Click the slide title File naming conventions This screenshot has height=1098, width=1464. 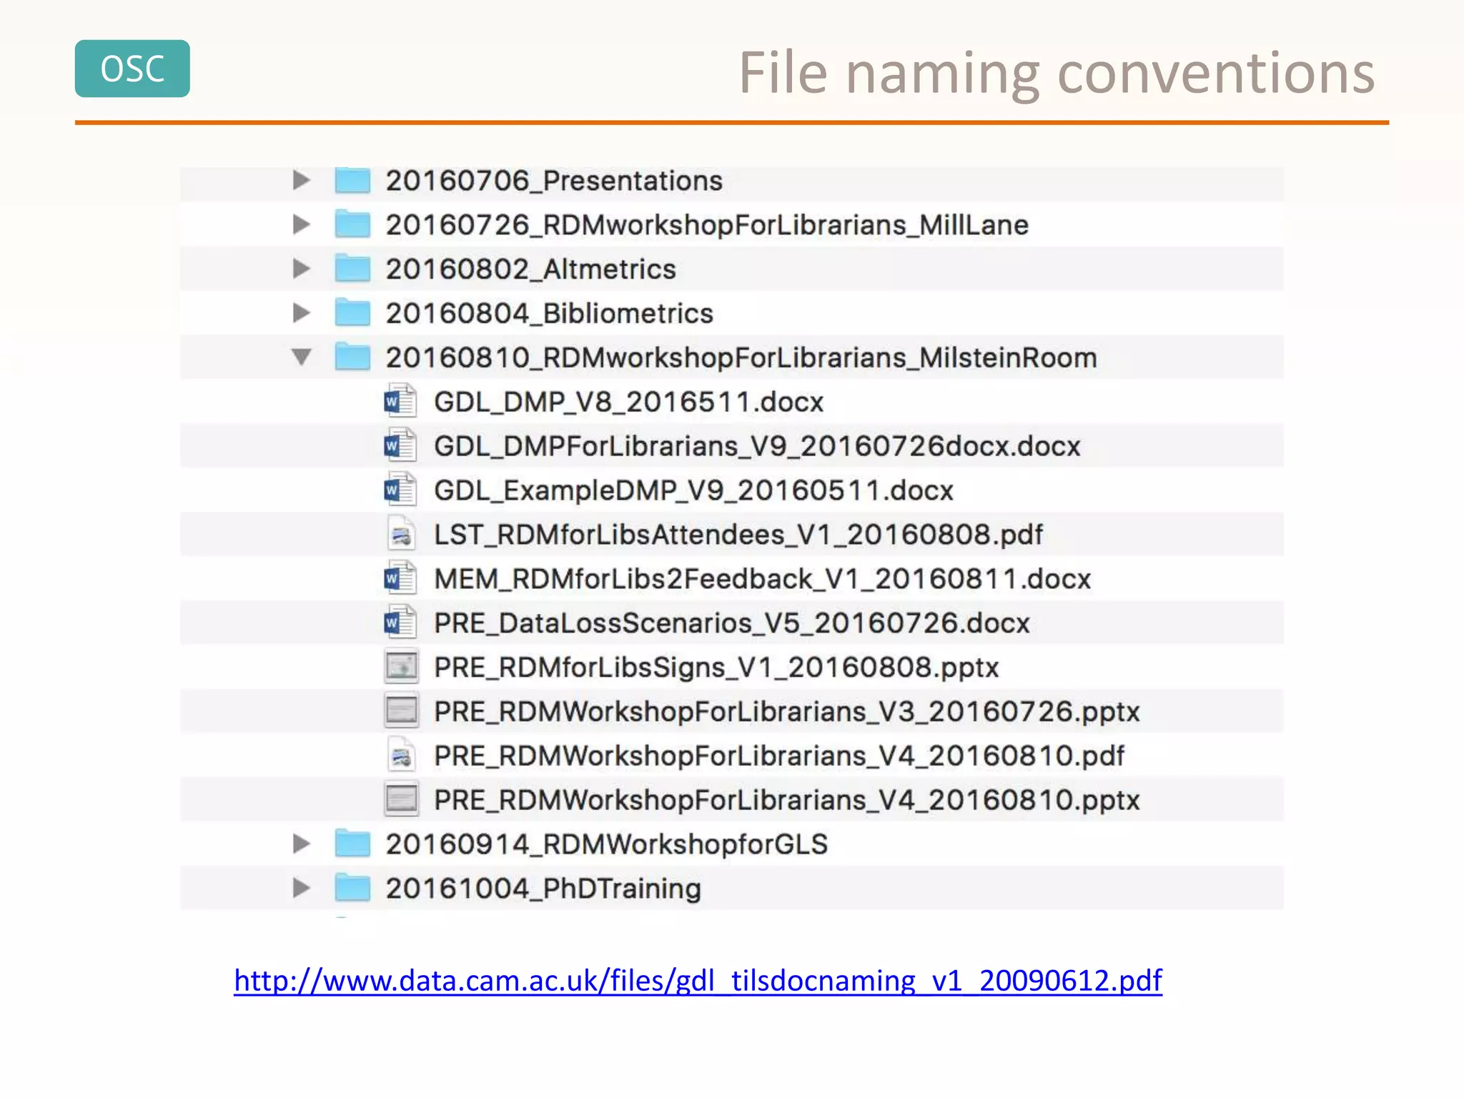1057,73
